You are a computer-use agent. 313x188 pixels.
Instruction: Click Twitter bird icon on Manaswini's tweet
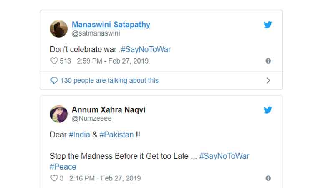point(268,25)
